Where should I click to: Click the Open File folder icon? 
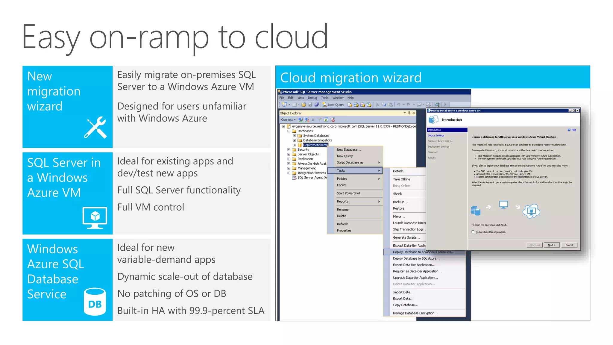point(304,105)
